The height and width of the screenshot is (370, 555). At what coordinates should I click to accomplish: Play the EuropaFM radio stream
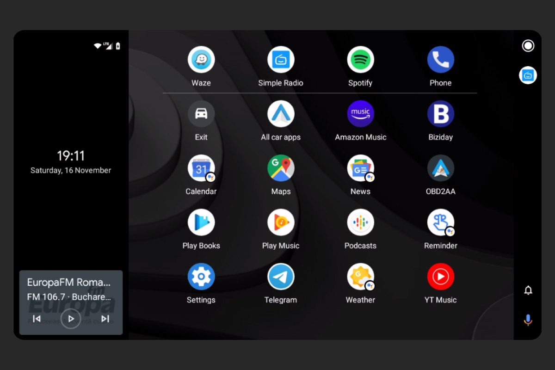tap(70, 319)
